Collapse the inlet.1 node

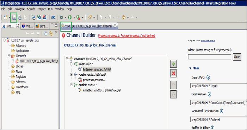(72, 64)
